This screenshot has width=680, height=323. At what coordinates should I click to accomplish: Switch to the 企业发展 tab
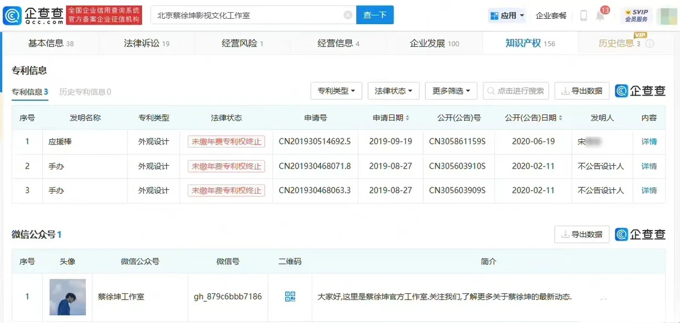tap(434, 44)
